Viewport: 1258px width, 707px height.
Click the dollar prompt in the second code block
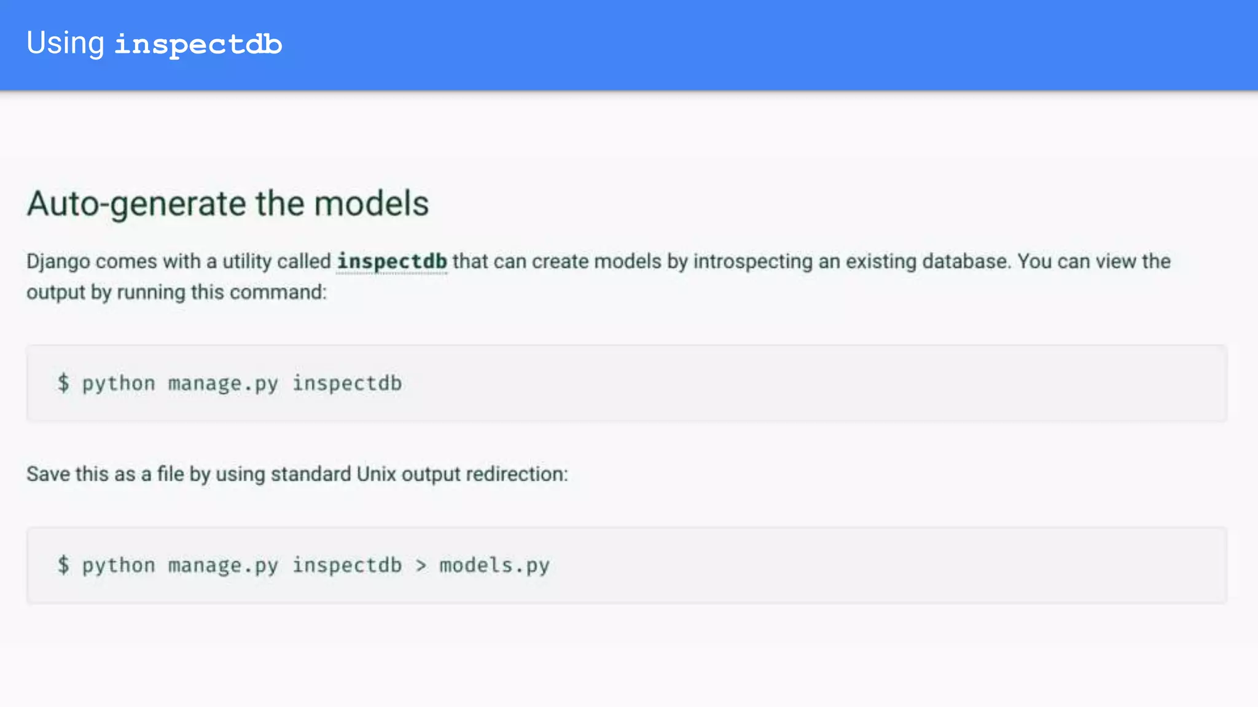tap(63, 565)
